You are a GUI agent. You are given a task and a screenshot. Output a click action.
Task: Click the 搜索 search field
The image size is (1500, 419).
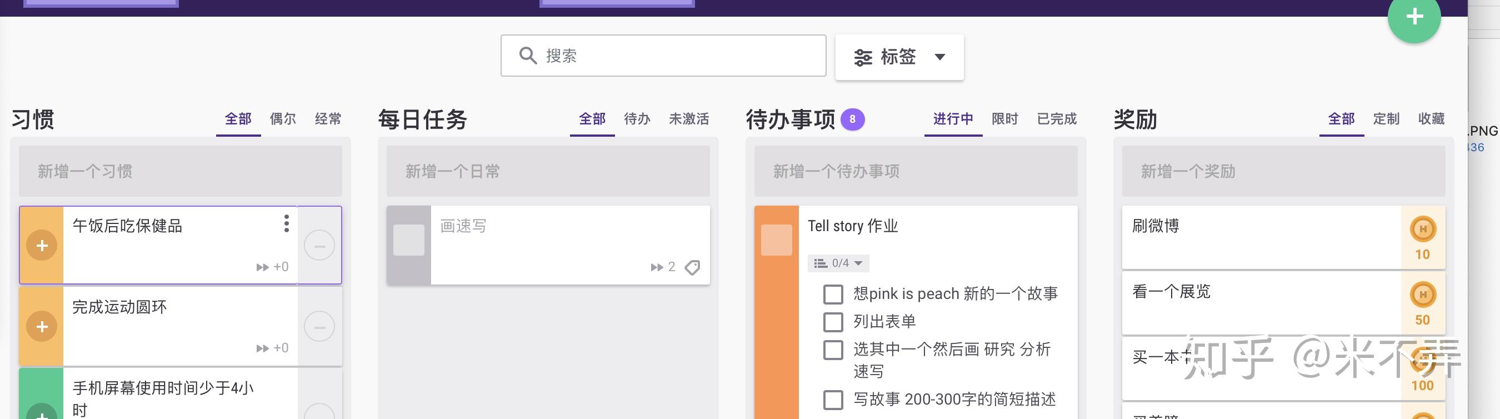tap(663, 56)
